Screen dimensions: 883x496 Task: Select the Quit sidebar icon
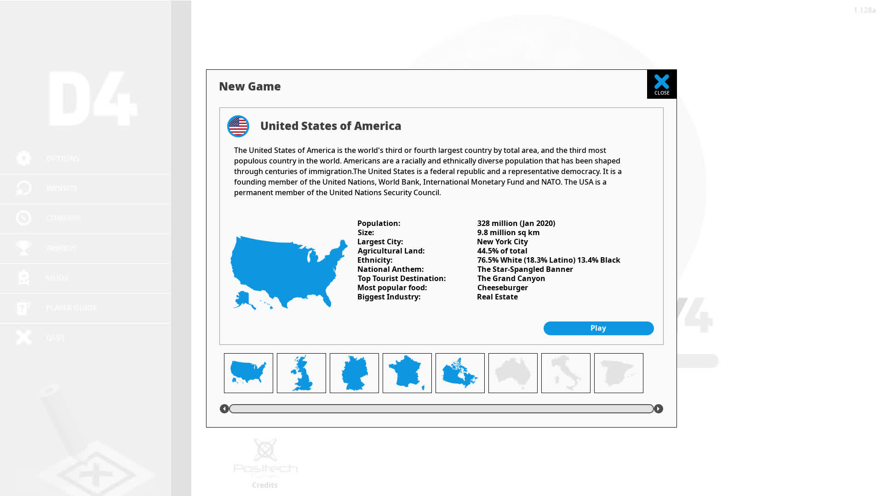point(23,338)
